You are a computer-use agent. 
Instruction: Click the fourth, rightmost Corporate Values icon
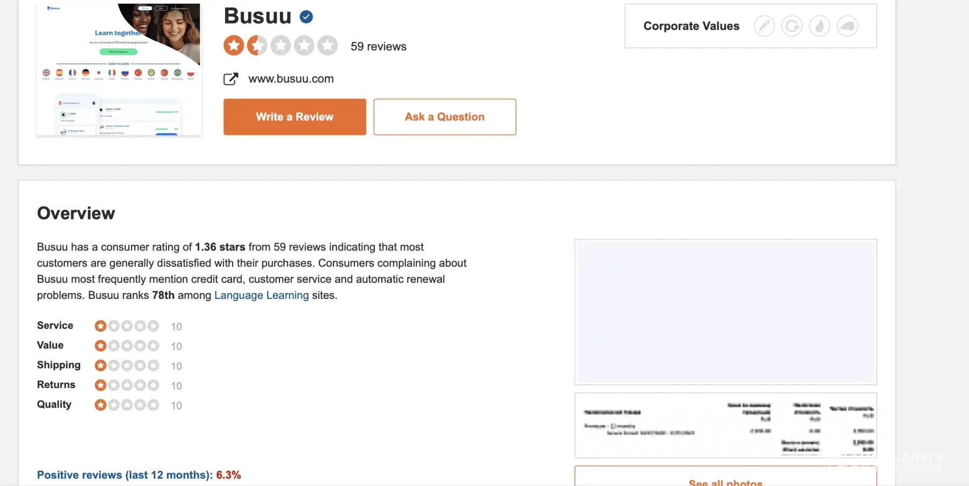[x=847, y=26]
